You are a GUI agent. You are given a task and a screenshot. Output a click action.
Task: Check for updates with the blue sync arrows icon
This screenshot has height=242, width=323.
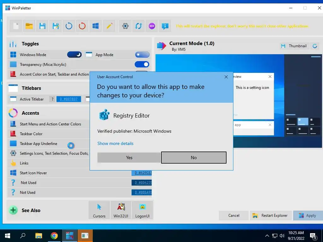pos(138,26)
